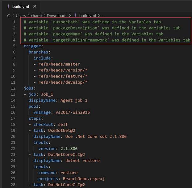Click the 'branches' key
Screen dimensions: 192x188
point(38,52)
